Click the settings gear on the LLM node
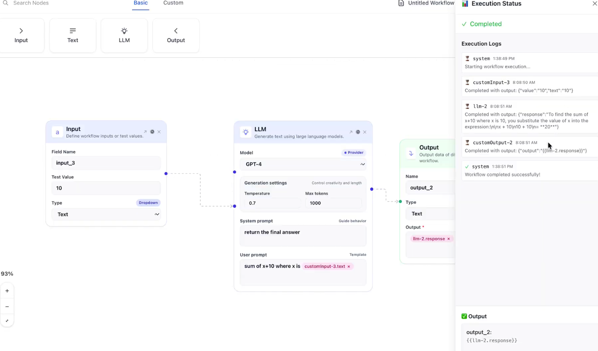This screenshot has width=598, height=351. coord(358,132)
